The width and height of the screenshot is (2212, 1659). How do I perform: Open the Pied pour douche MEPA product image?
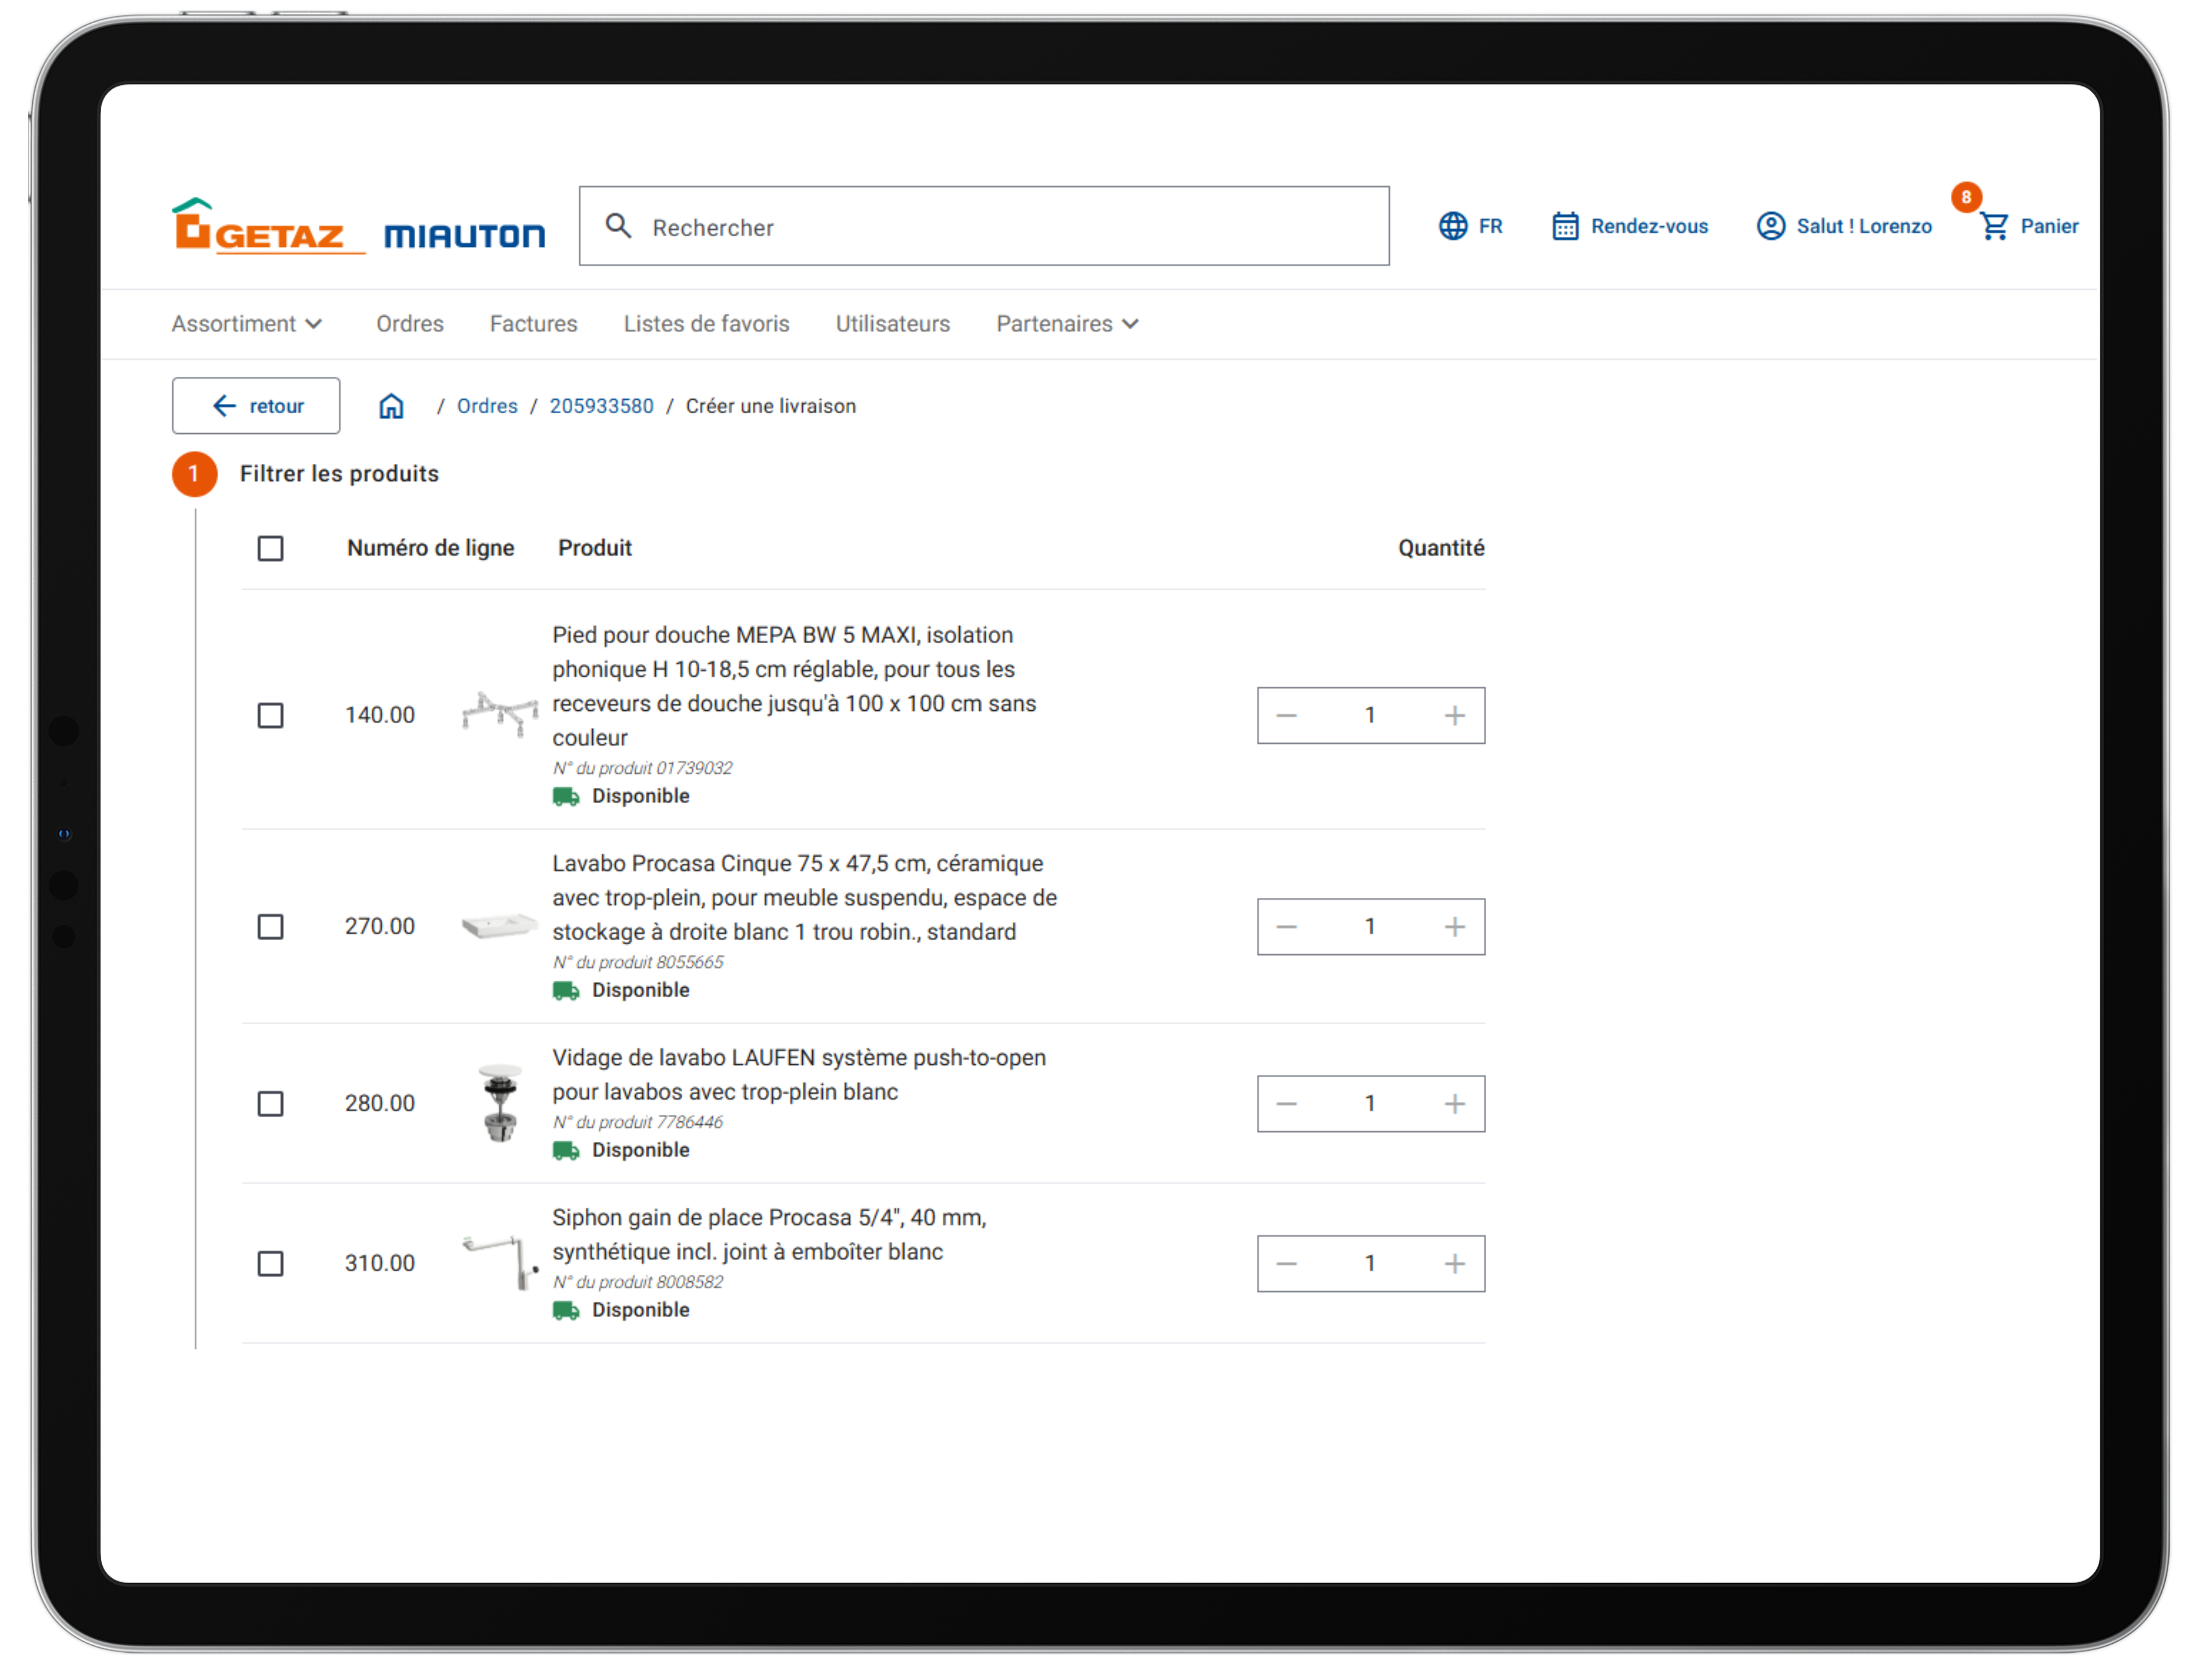coord(500,714)
